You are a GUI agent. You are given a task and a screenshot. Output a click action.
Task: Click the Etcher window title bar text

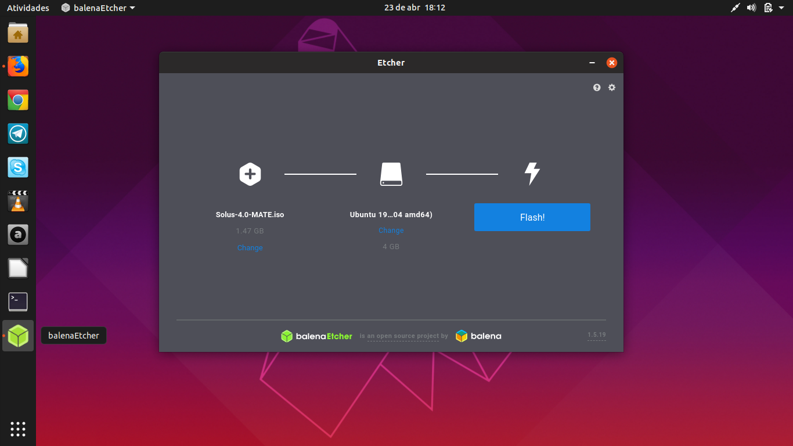point(391,63)
